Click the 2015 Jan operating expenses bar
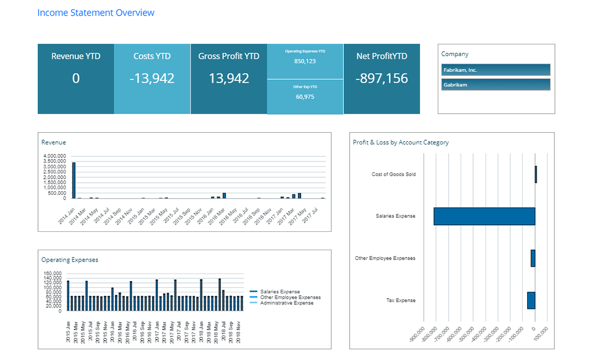Viewport: 594px width, 358px height. point(68,296)
